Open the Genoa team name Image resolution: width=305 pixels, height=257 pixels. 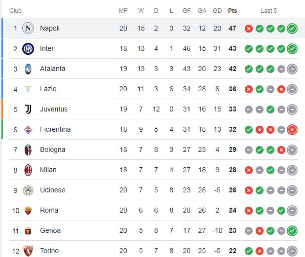pos(50,230)
